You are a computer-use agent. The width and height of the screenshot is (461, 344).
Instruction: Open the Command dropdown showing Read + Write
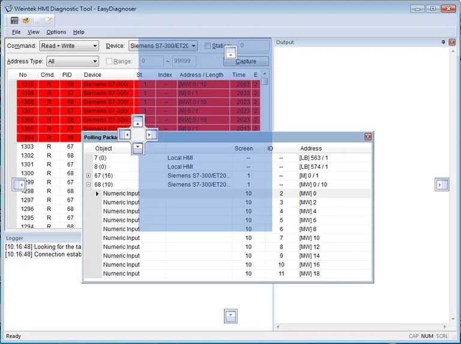[69, 46]
